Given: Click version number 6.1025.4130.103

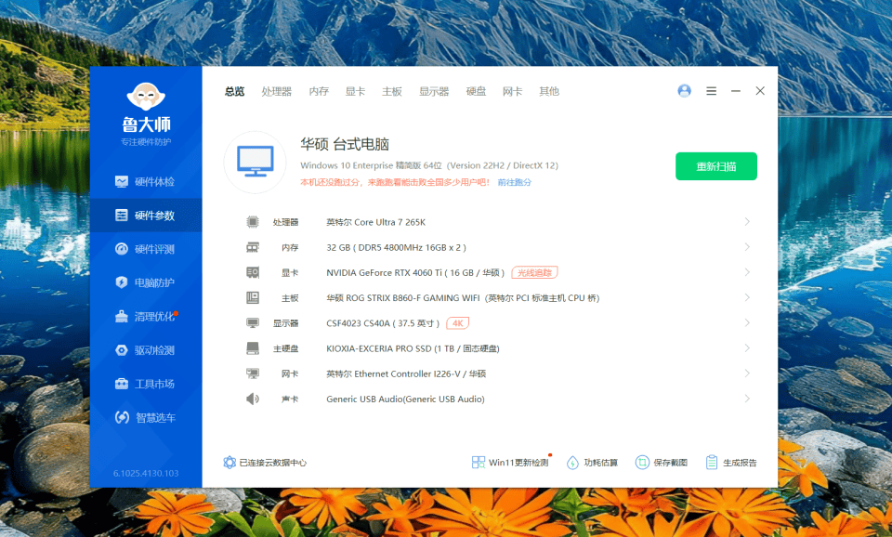Looking at the screenshot, I should coord(146,473).
